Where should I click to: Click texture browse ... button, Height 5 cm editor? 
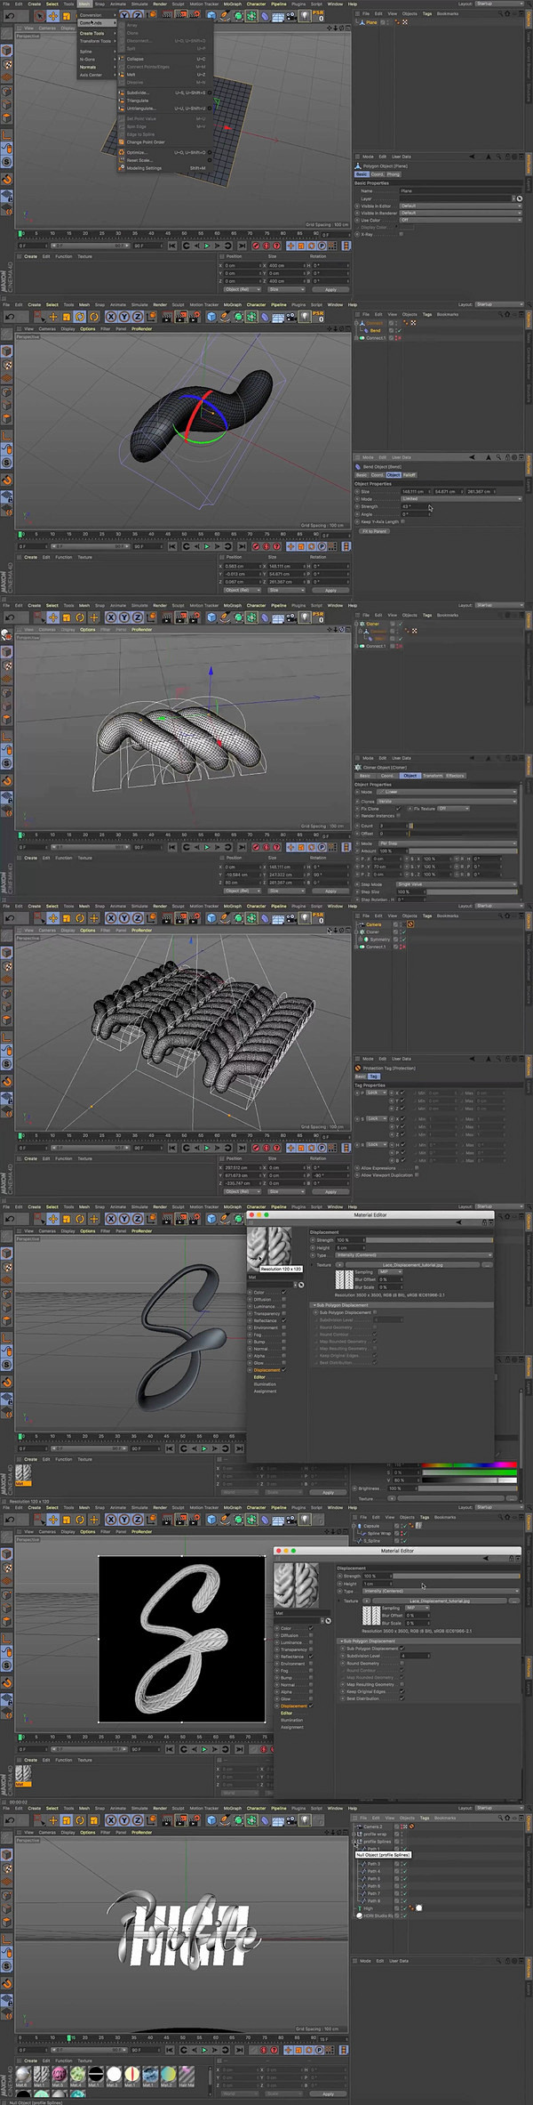point(487,1264)
